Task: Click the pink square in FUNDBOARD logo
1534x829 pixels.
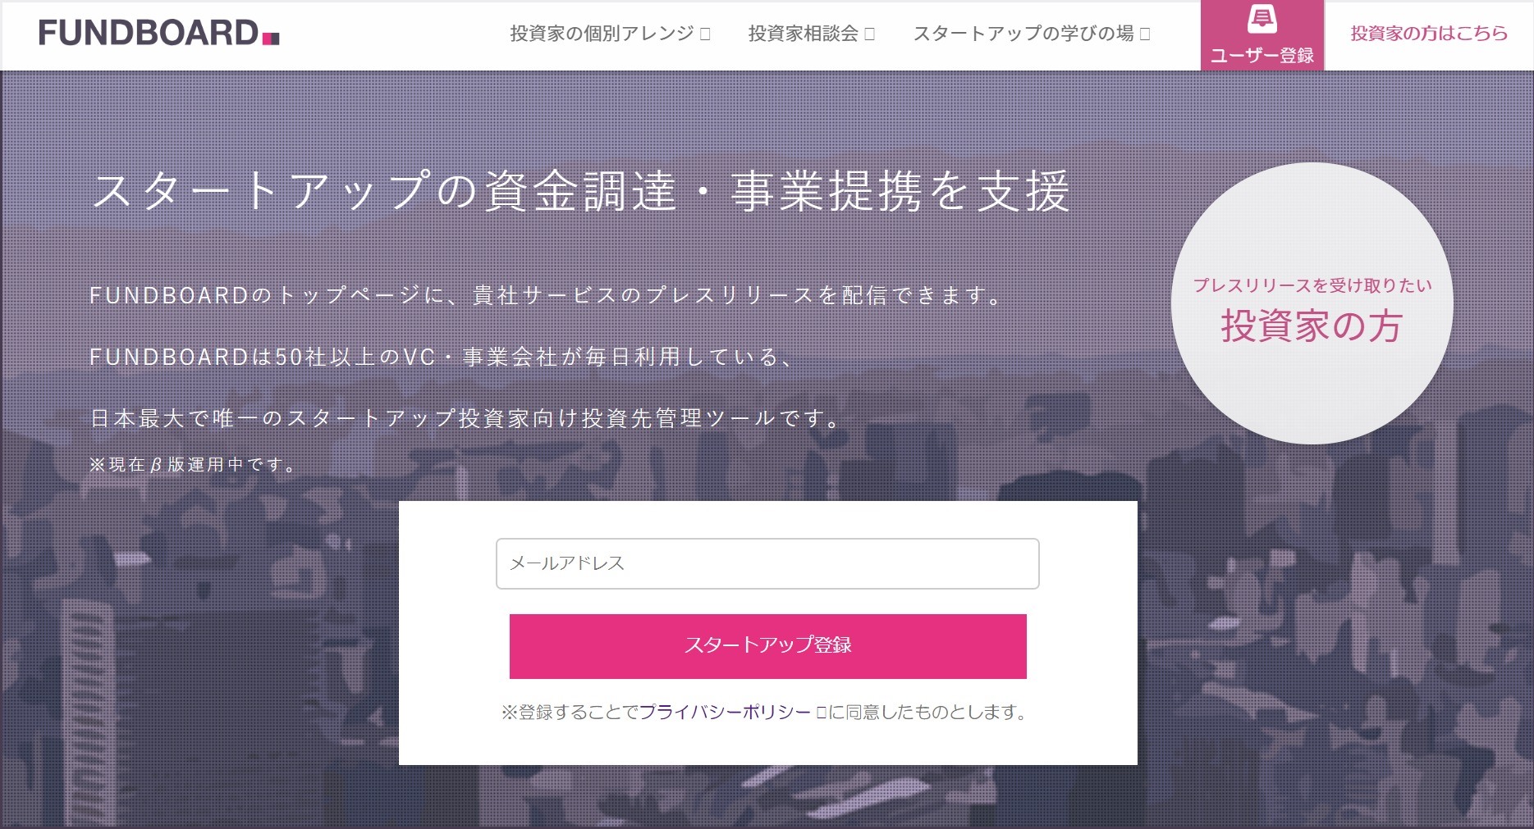Action: coord(271,38)
